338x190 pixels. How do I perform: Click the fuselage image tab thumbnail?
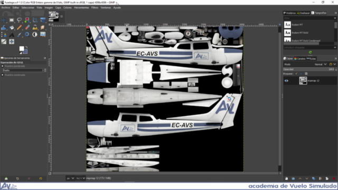click(x=53, y=16)
